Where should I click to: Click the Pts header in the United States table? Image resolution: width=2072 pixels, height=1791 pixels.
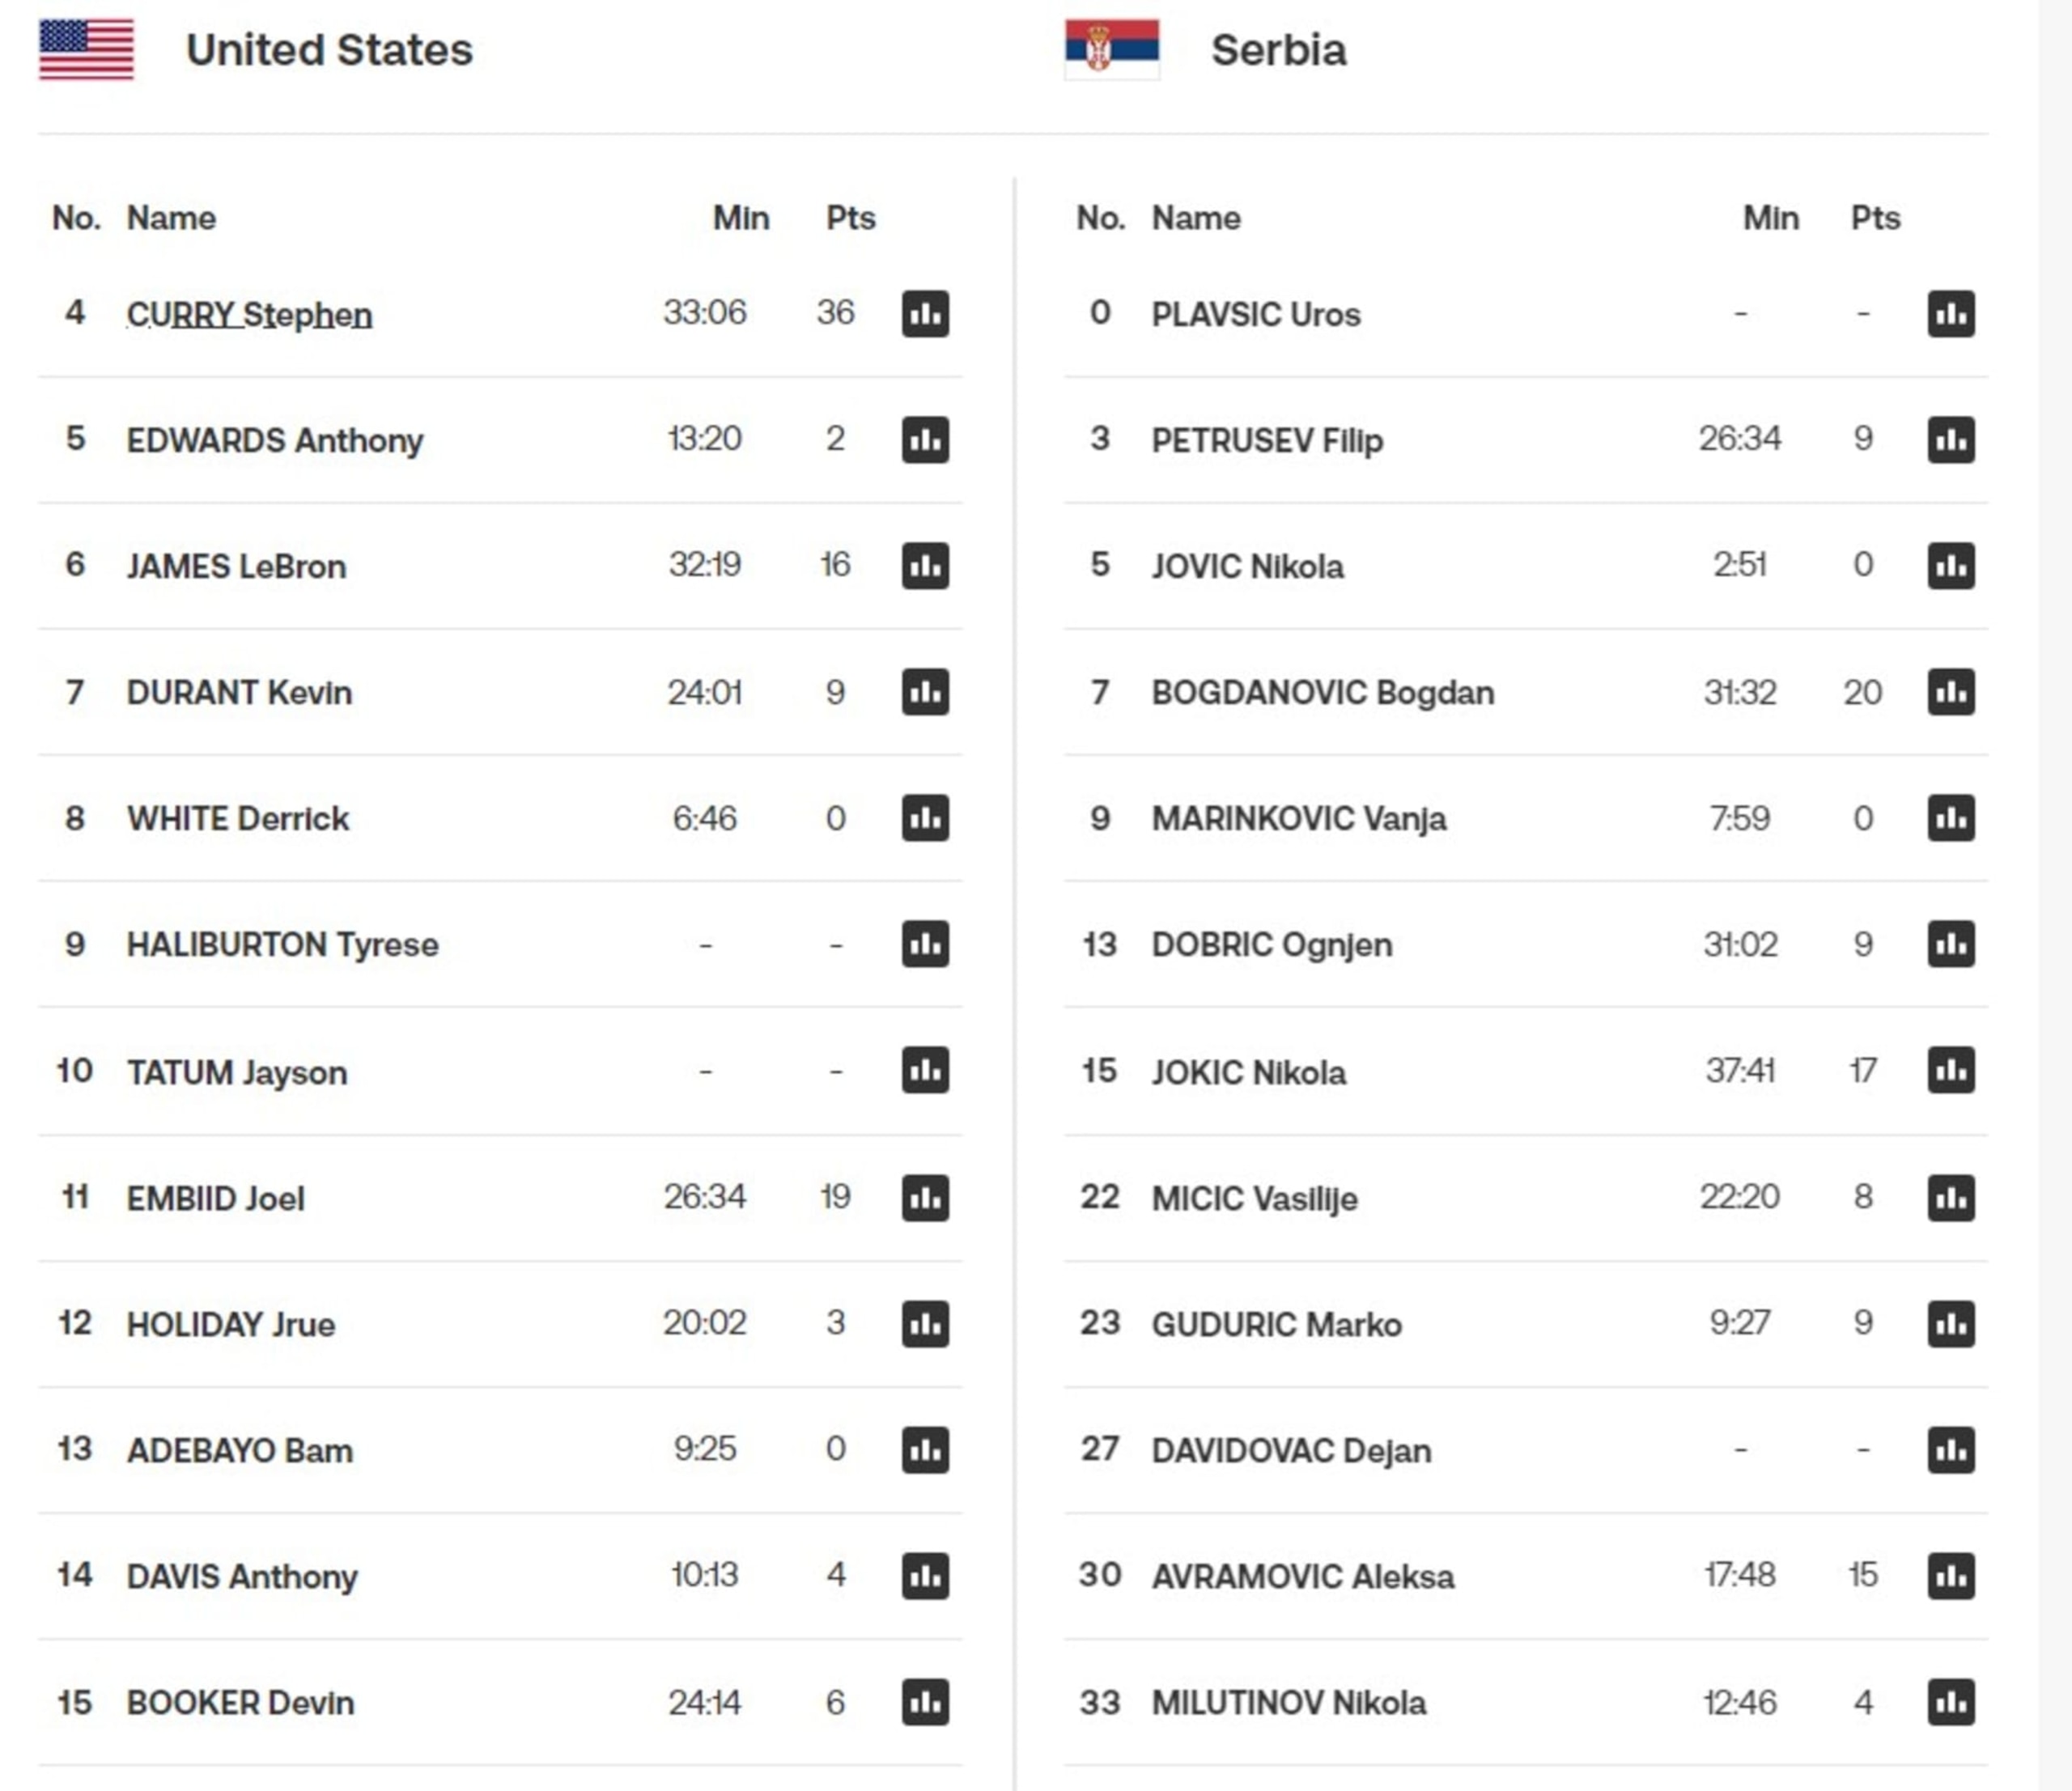pyautogui.click(x=850, y=218)
